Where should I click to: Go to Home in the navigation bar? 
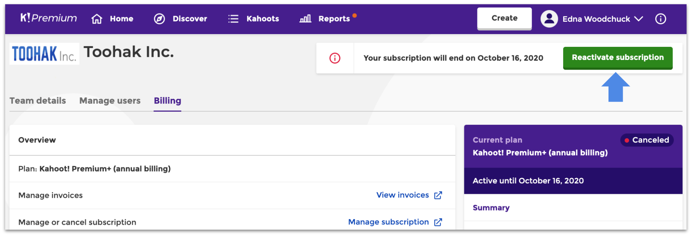coord(122,19)
